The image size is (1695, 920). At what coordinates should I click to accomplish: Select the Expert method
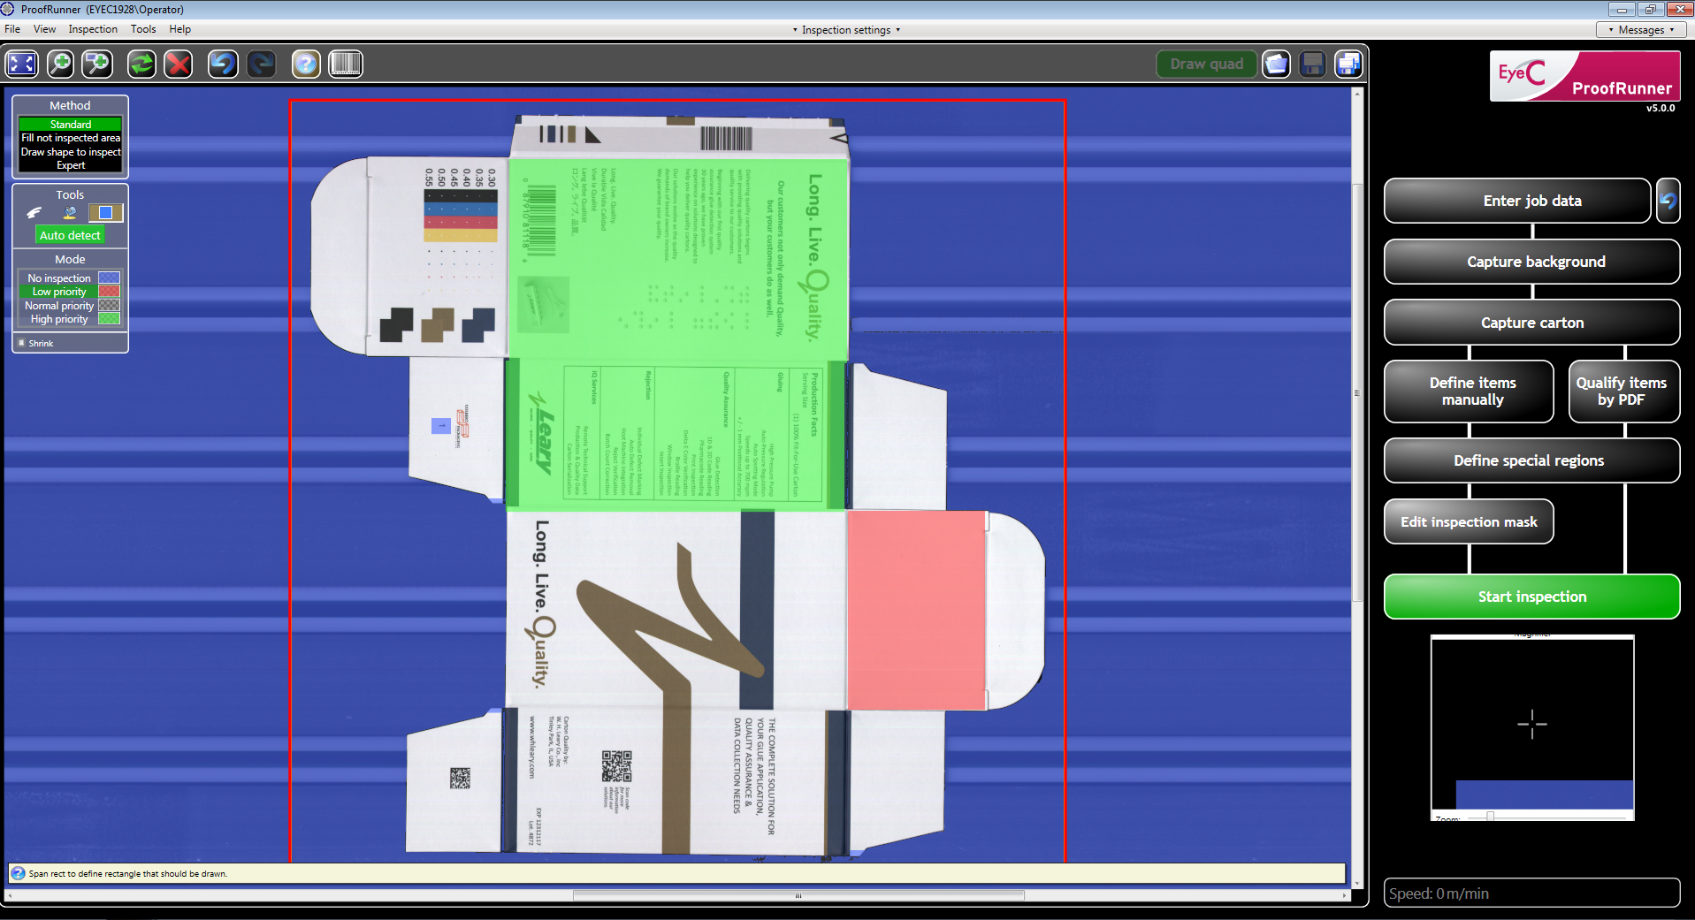70,165
